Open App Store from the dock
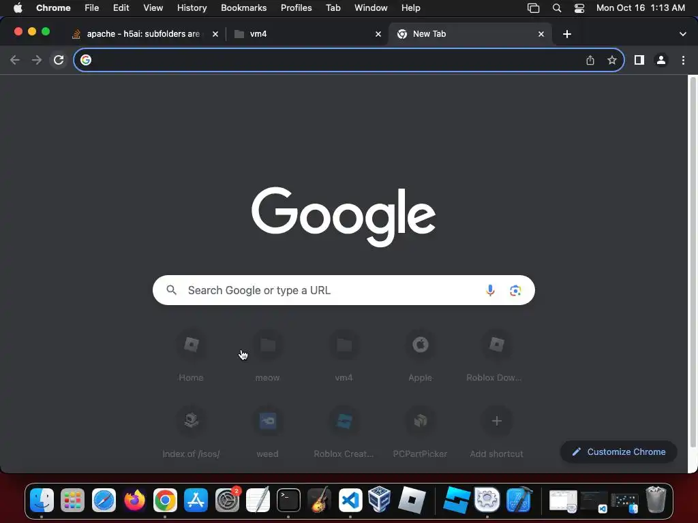Image resolution: width=698 pixels, height=523 pixels. tap(196, 500)
